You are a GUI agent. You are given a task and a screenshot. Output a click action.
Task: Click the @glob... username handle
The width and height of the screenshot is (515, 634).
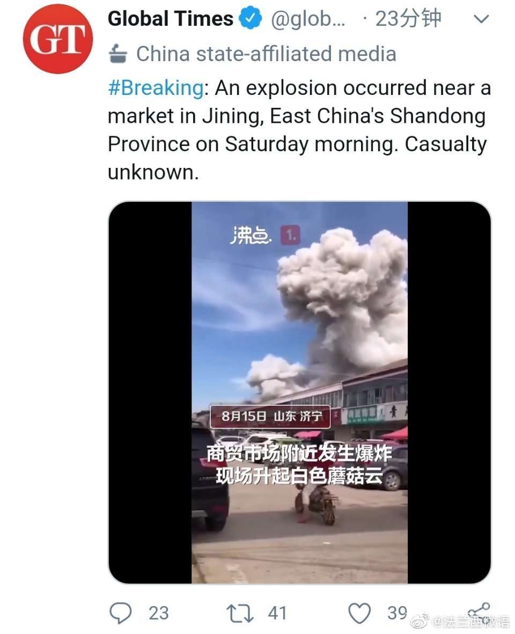[x=308, y=19]
